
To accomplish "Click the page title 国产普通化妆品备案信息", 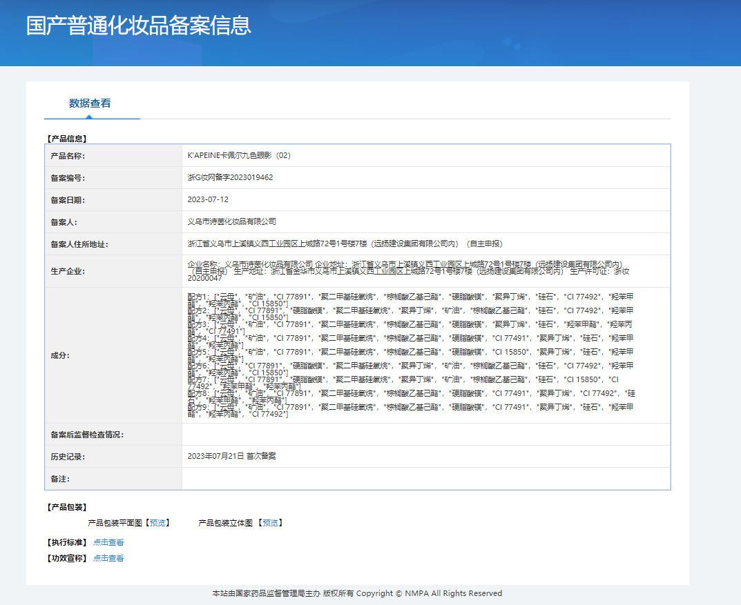I will click(x=139, y=26).
